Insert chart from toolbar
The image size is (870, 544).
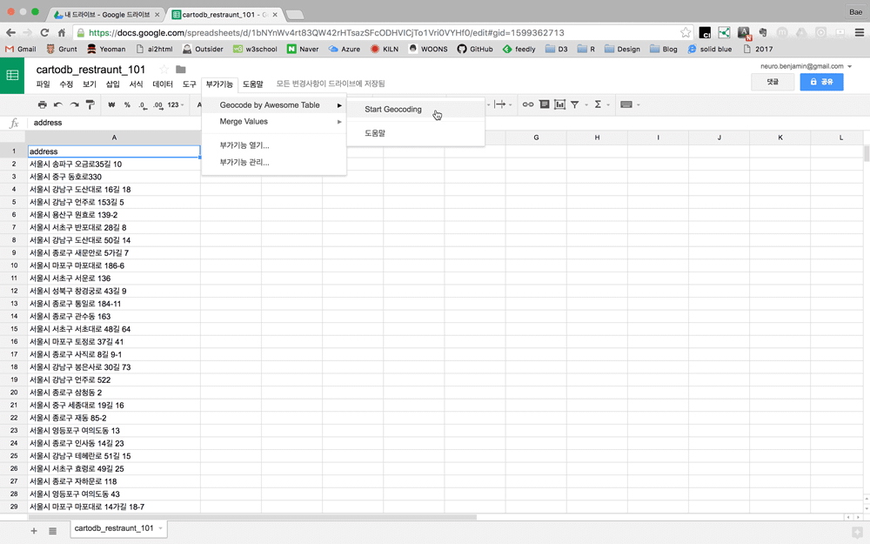coord(559,104)
